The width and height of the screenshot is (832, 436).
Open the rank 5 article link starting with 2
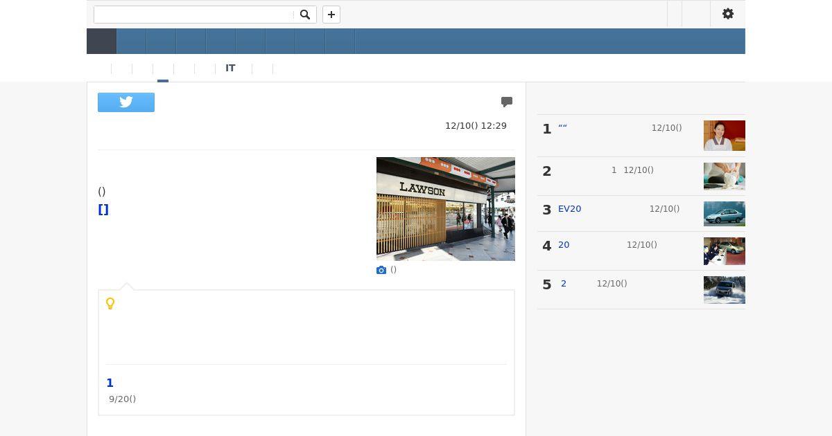(x=564, y=284)
